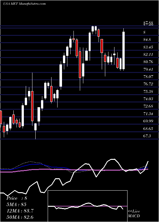Select the '12MA : 83.7' value
The image size is (159, 222).
pyautogui.click(x=20, y=211)
